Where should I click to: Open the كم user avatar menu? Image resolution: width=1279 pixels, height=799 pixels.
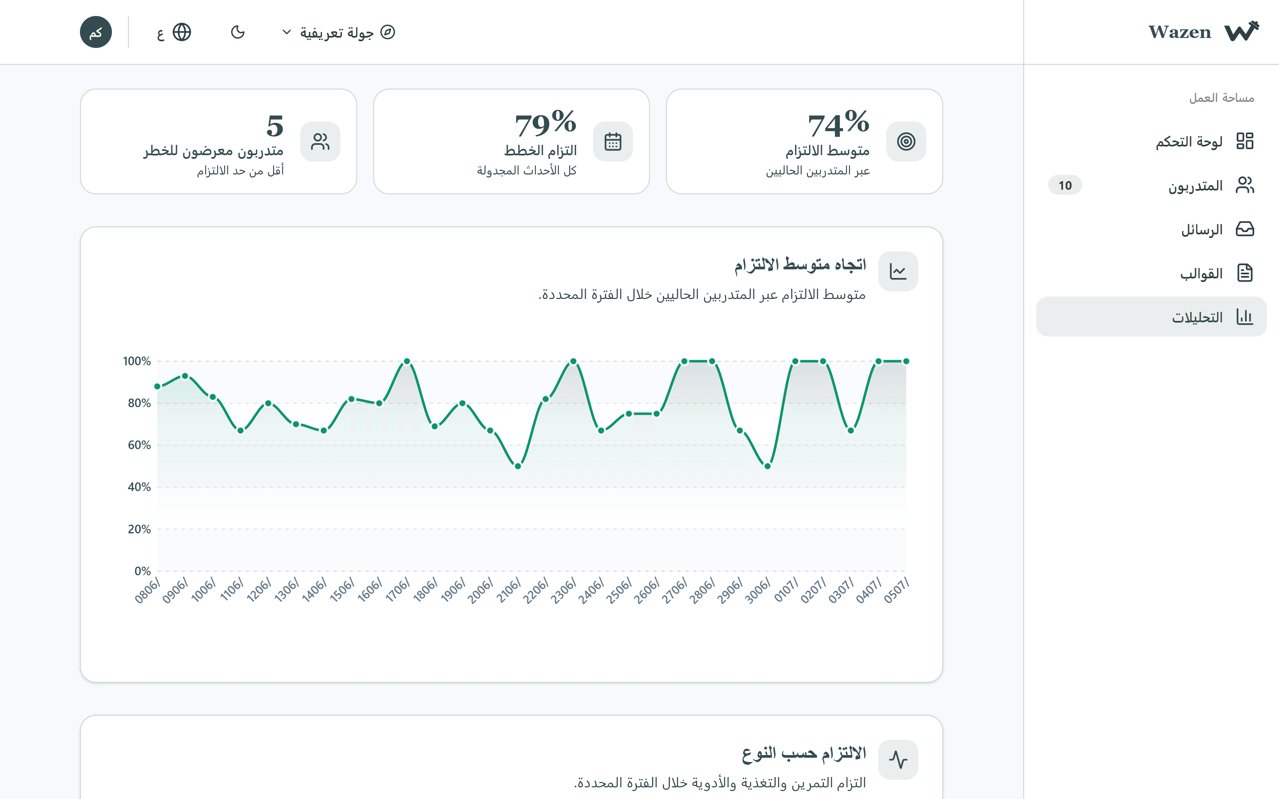point(96,32)
